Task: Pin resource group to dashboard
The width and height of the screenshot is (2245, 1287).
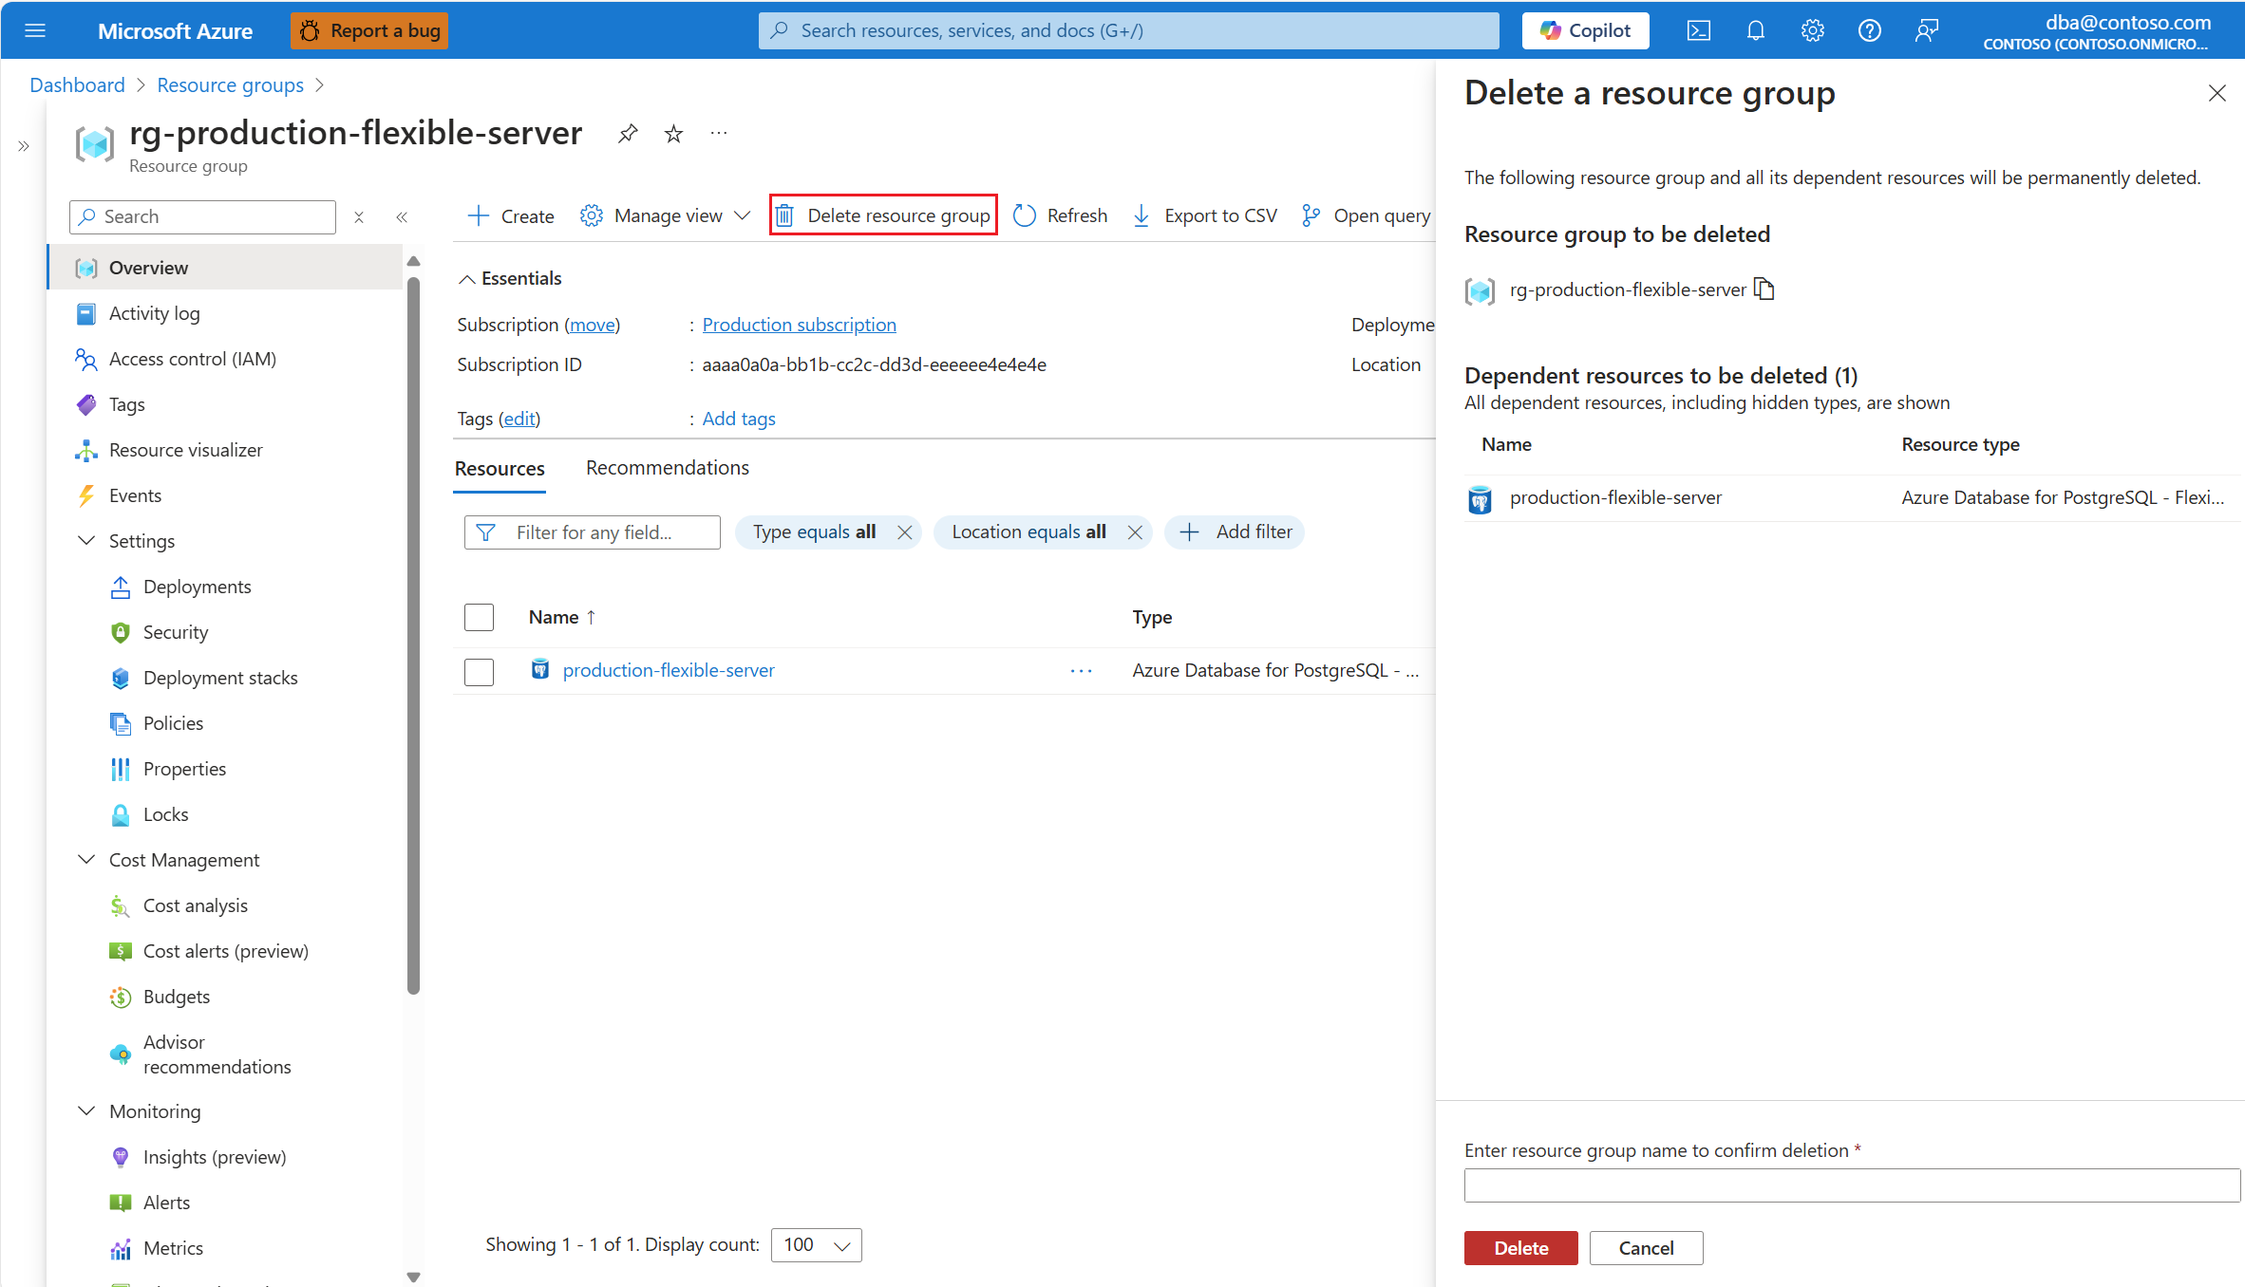Action: (x=628, y=134)
